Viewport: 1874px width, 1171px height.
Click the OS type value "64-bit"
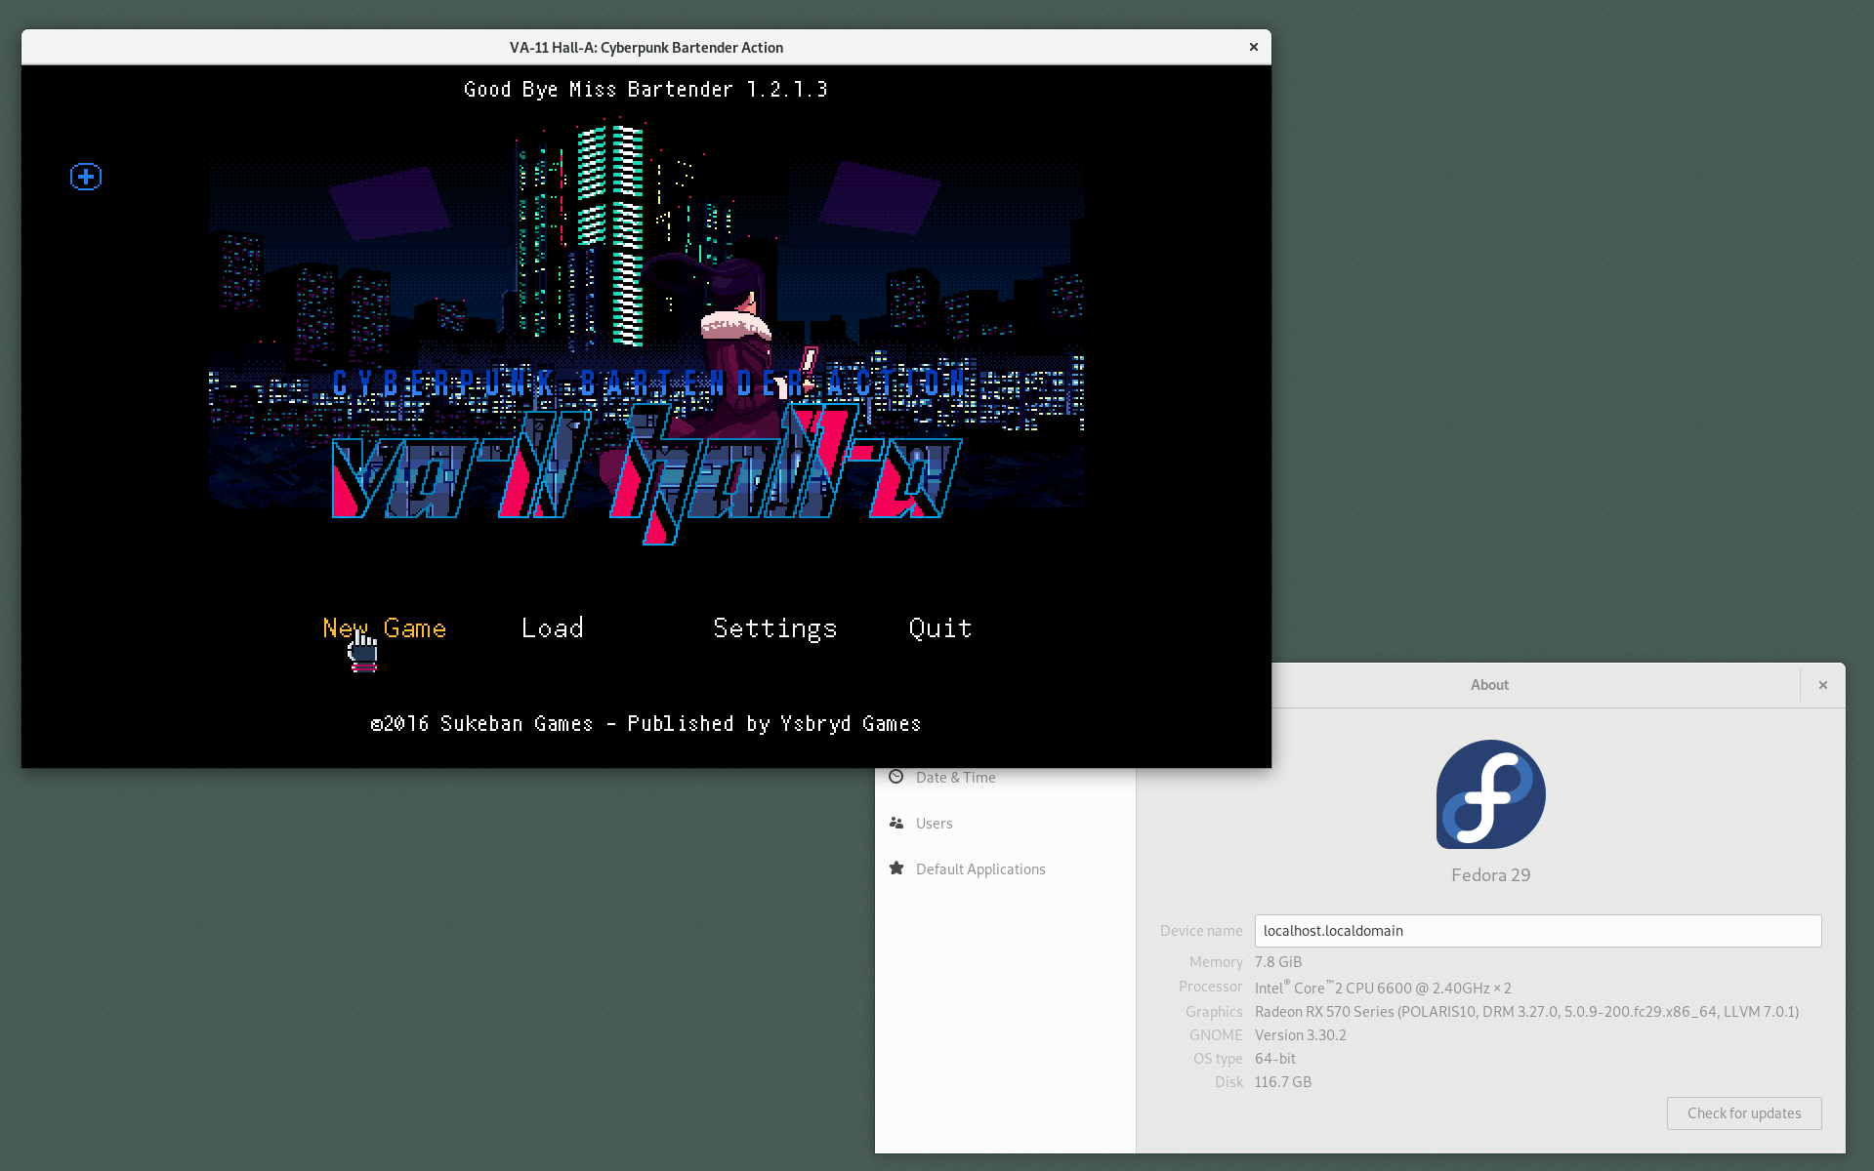1275,1059
